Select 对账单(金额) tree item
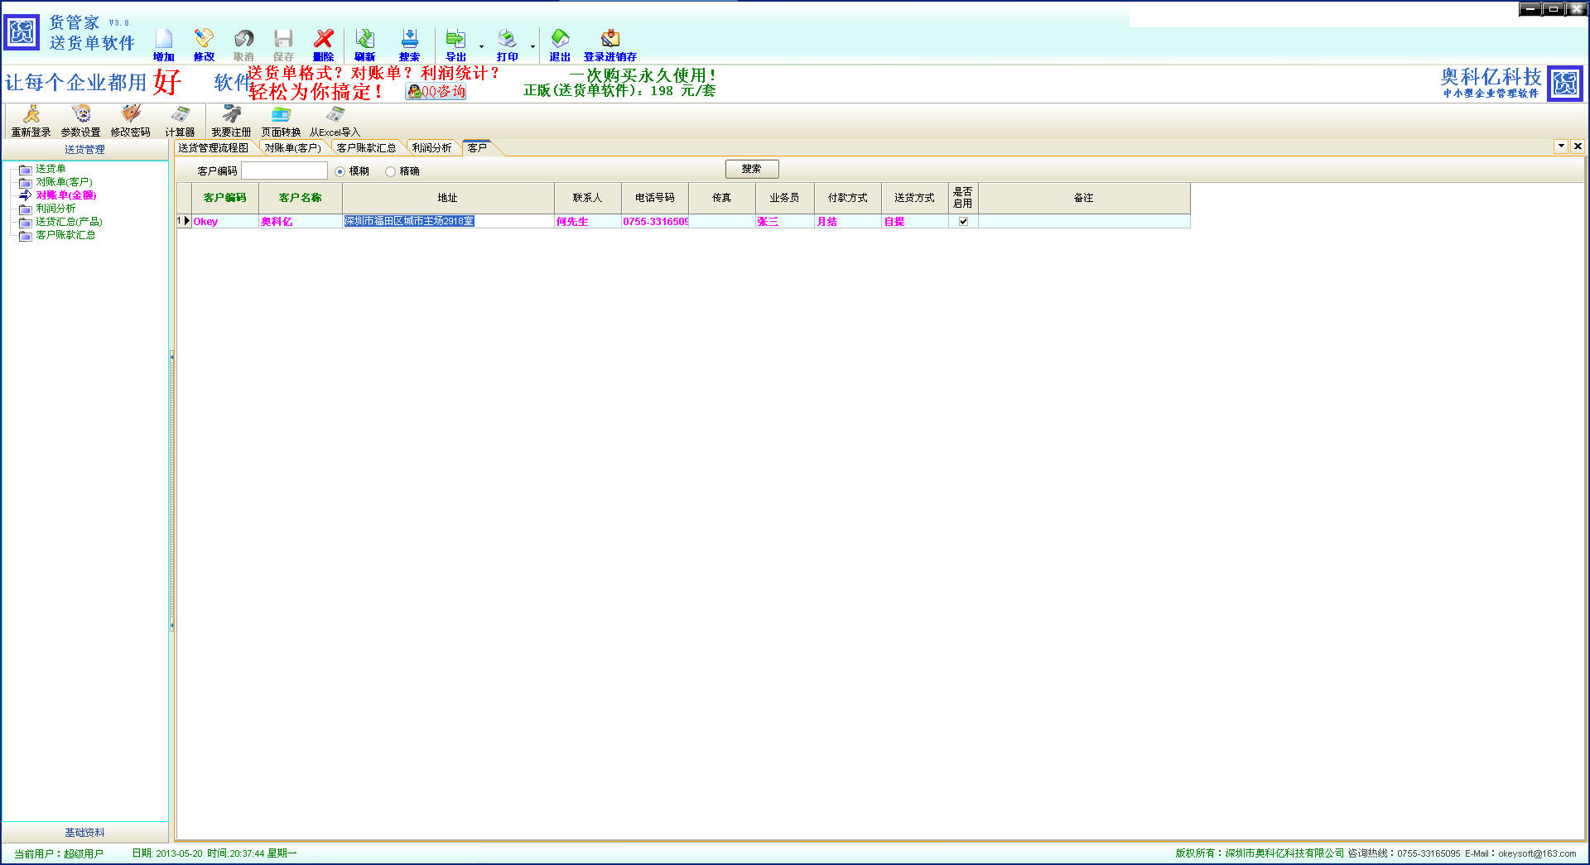Viewport: 1590px width, 865px height. (66, 195)
